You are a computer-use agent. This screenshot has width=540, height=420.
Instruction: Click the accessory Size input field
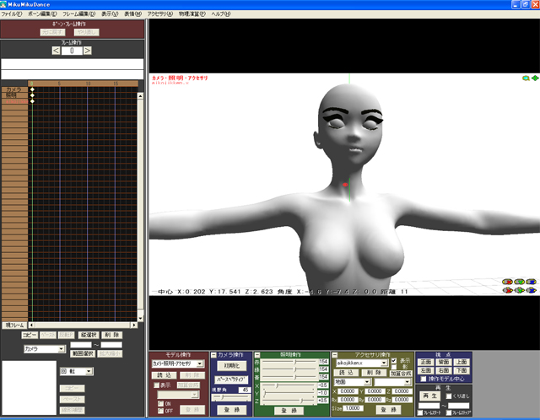[353, 408]
